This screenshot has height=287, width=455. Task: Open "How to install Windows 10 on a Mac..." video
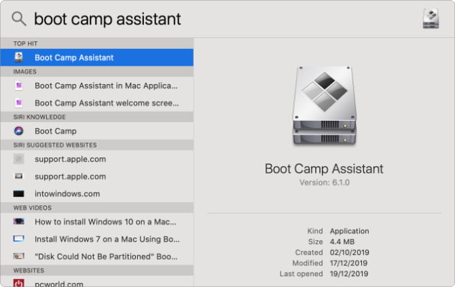[x=97, y=222]
